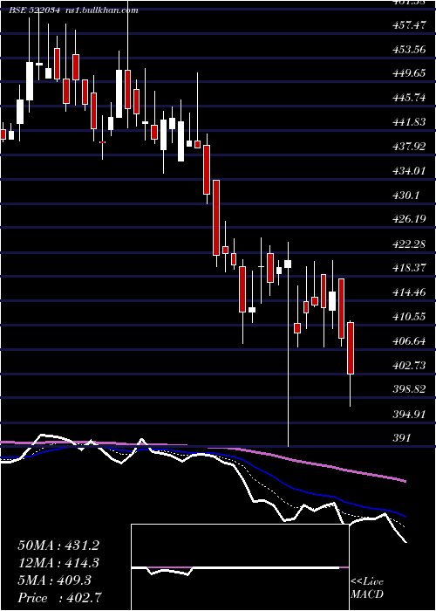This screenshot has height=611, width=436.
Task: Select the 414.46 price axis label
Action: [409, 292]
